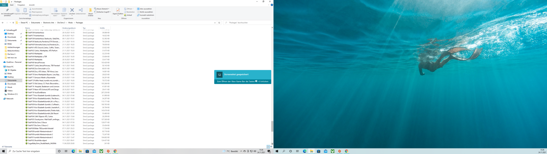The image size is (547, 154).
Task: Click the vertical scrollbar thumb of file list
Action: click(x=272, y=126)
